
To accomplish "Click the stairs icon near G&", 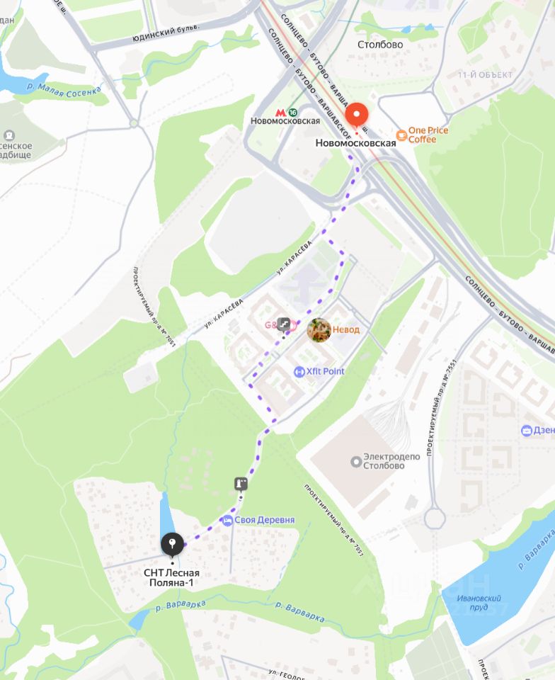I will pyautogui.click(x=284, y=324).
